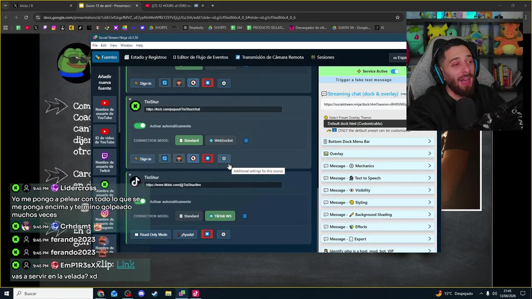
Task: Open the View menu
Action: coord(113,45)
